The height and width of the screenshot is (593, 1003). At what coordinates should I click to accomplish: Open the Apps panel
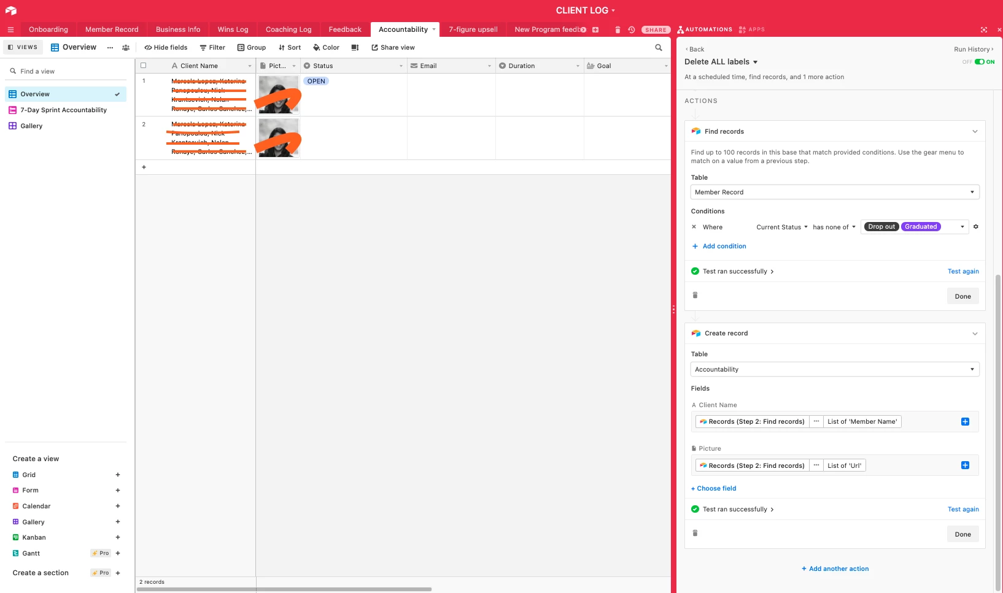pyautogui.click(x=752, y=29)
